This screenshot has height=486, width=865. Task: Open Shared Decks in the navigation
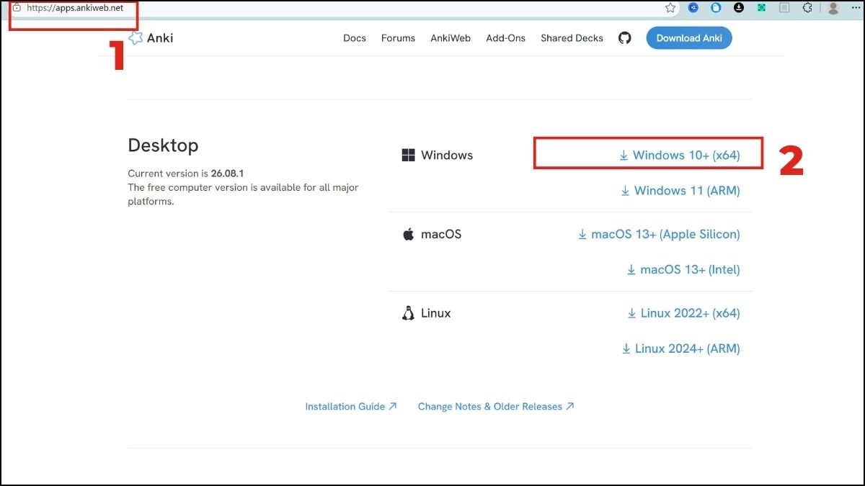tap(572, 38)
